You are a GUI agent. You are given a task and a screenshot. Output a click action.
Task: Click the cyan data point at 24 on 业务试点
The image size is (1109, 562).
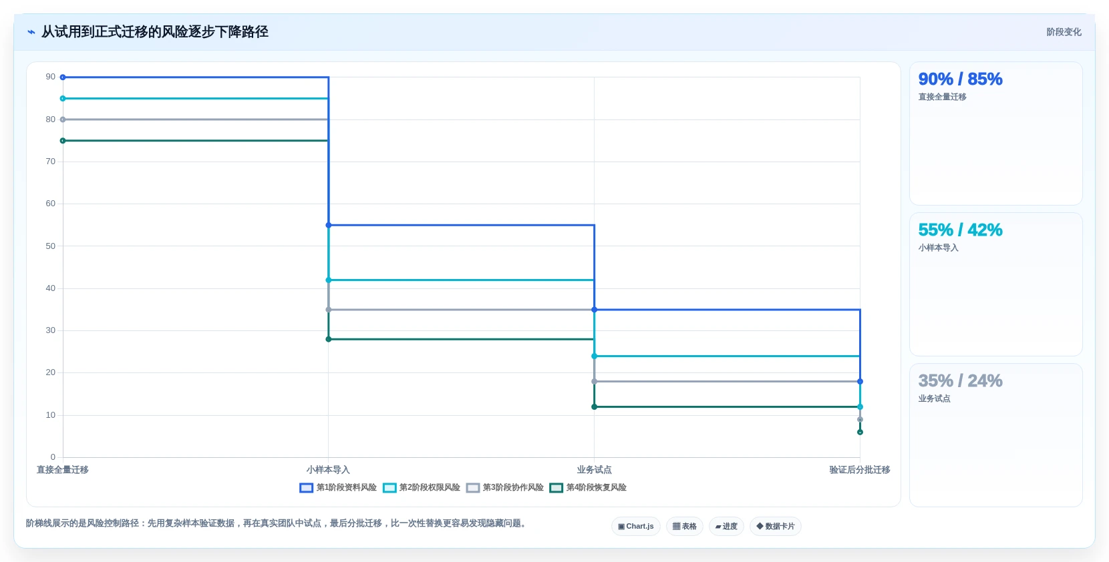point(594,356)
